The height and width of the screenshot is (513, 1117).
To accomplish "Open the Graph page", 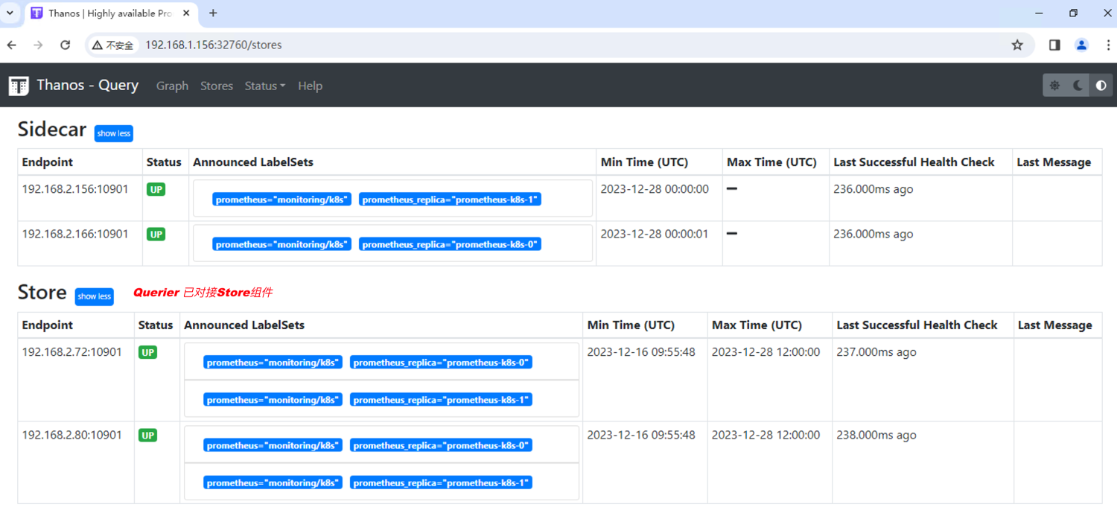I will click(x=172, y=86).
